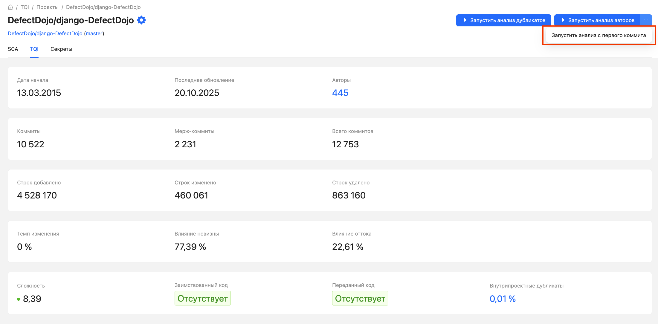This screenshot has height=324, width=658.
Task: Click 'Запустить анализ дубликатов' button
Action: pyautogui.click(x=507, y=20)
